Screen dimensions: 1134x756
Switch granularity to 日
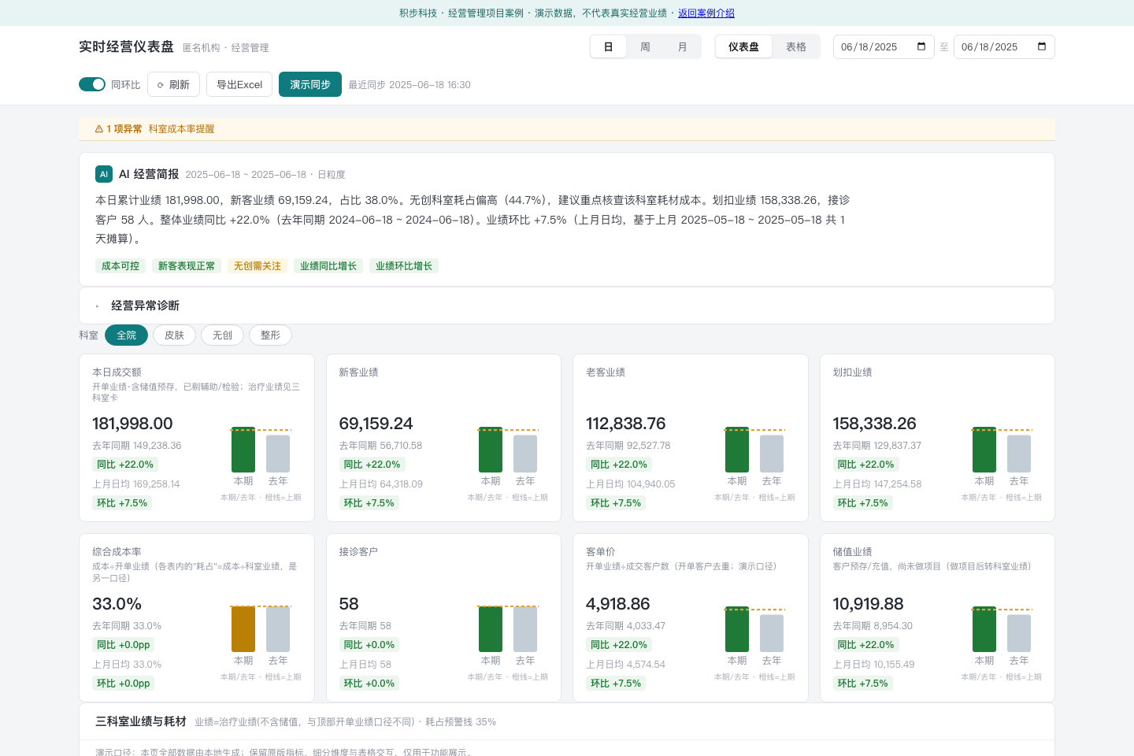point(608,47)
